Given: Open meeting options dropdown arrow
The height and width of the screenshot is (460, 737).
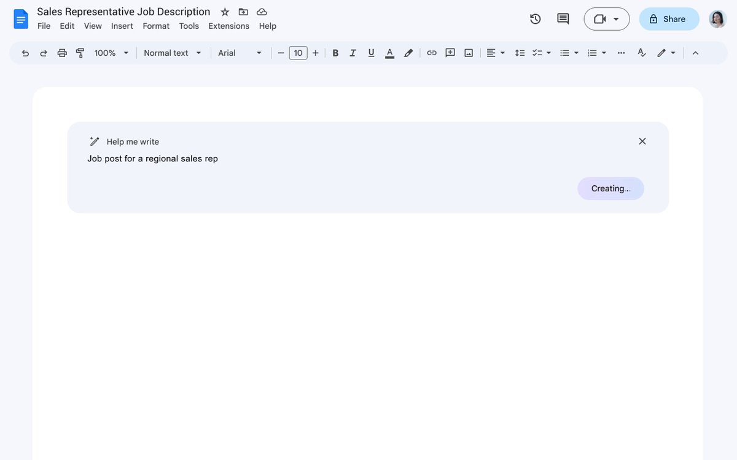Looking at the screenshot, I should point(616,19).
